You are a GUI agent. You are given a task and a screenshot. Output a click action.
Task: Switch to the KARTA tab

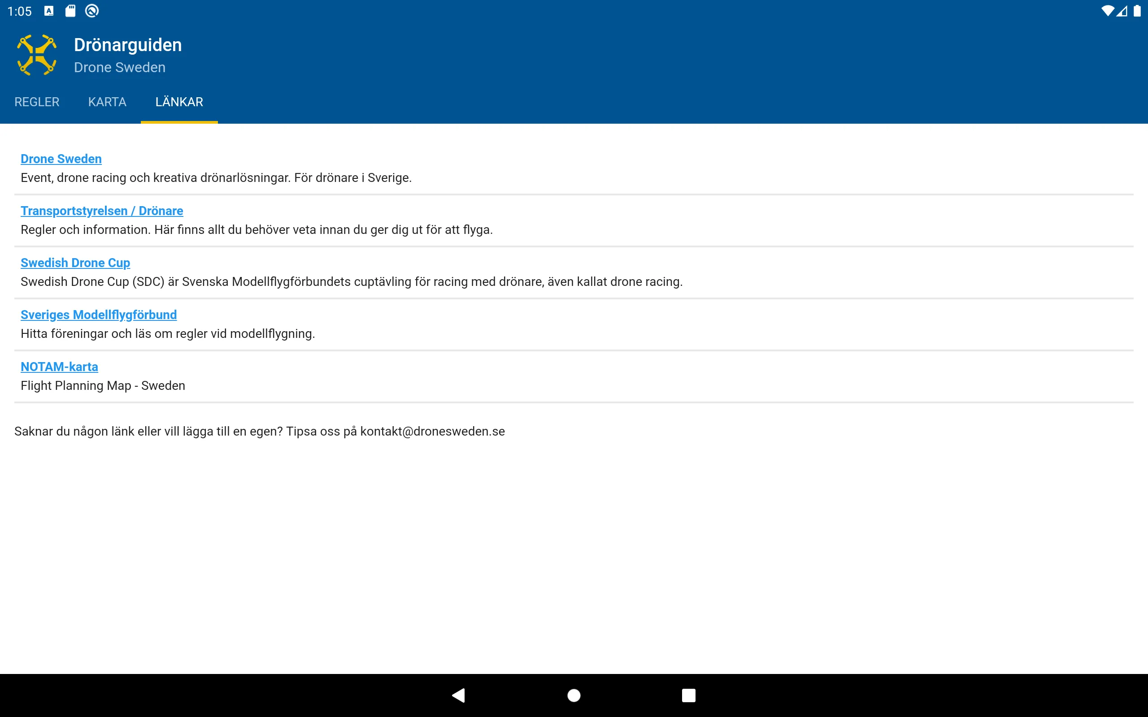(107, 102)
